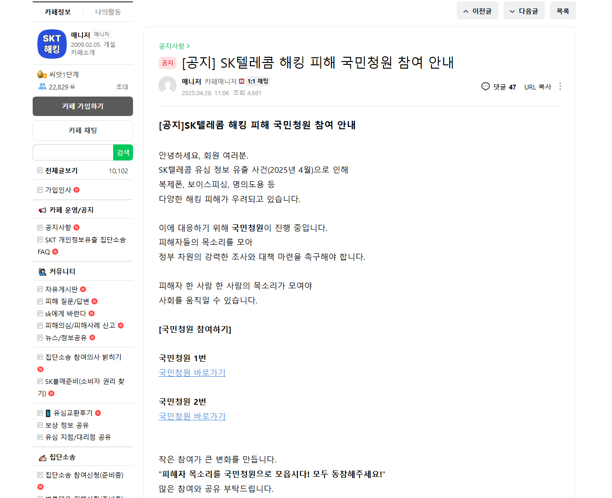Click the 초대 invite link

(x=122, y=87)
